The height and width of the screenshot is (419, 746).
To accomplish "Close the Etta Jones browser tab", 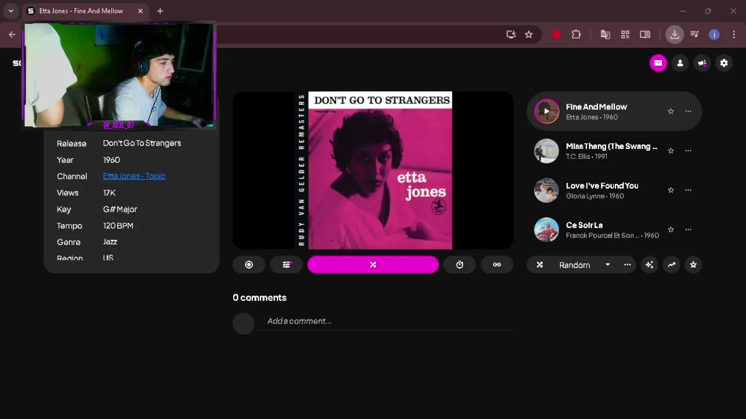I will 140,11.
